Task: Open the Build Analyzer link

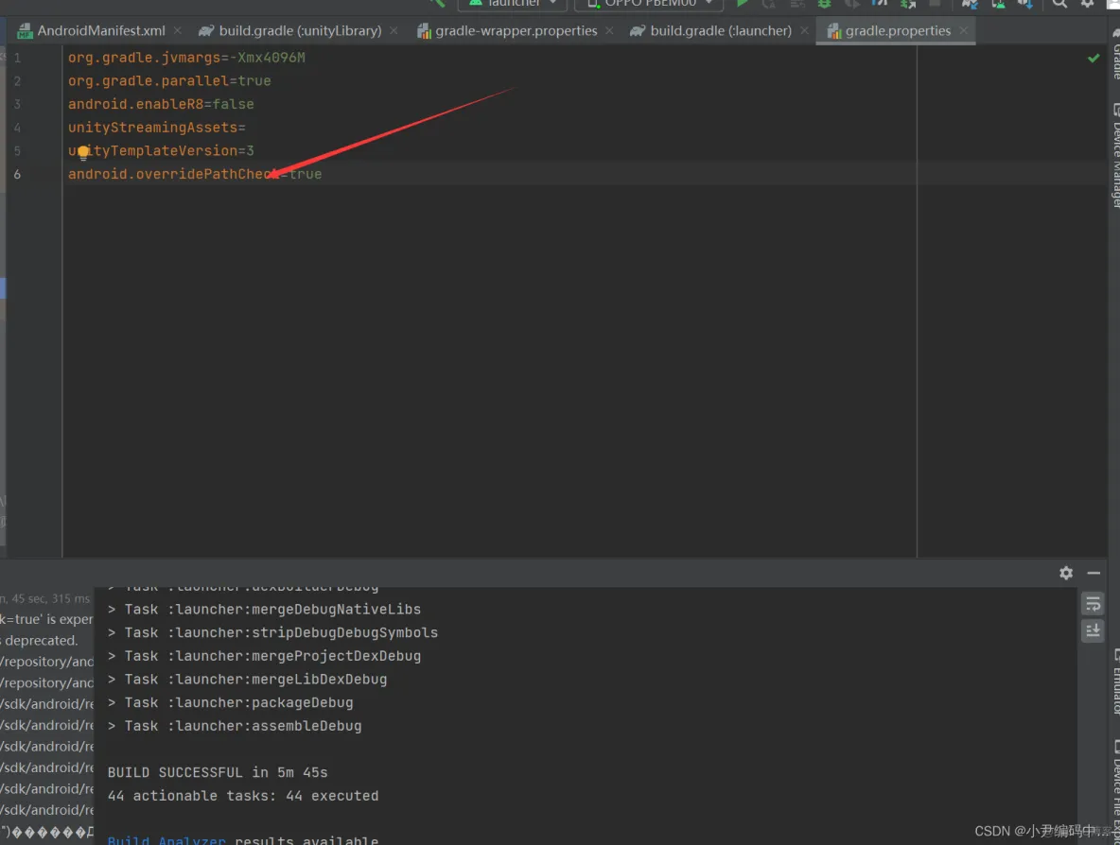Action: [x=166, y=840]
